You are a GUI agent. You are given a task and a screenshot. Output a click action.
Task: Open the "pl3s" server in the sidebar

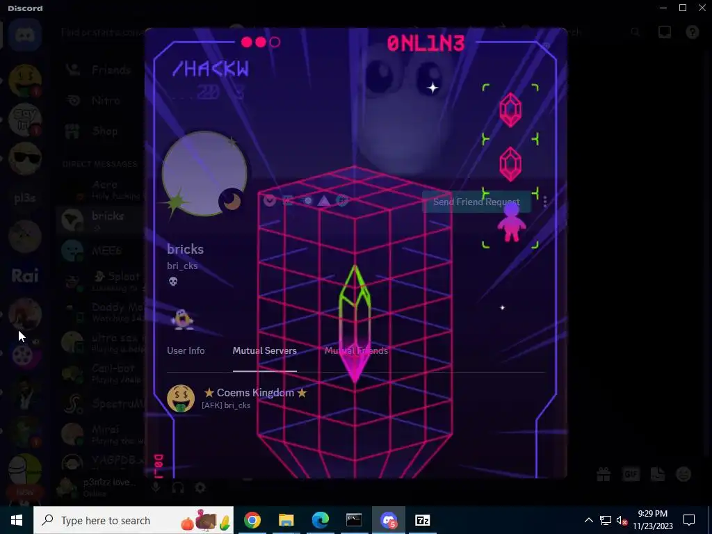26,197
